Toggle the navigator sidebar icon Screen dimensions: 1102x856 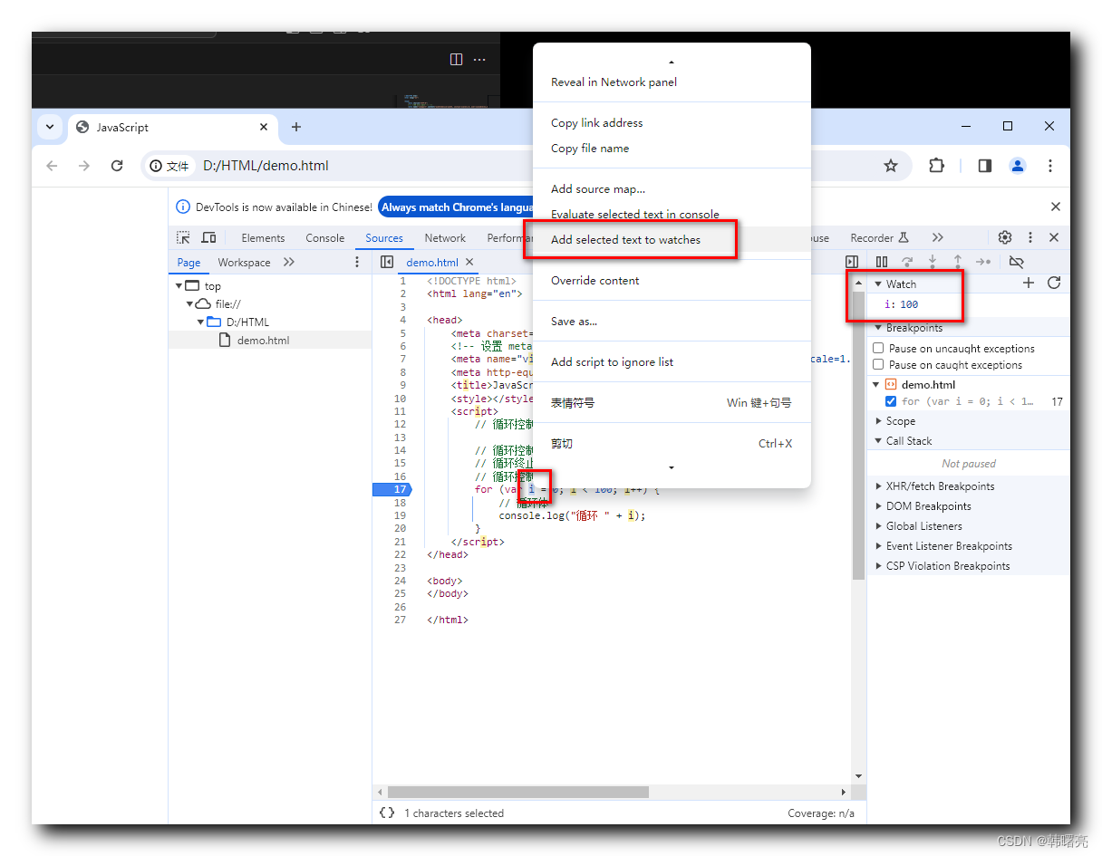pyautogui.click(x=387, y=262)
